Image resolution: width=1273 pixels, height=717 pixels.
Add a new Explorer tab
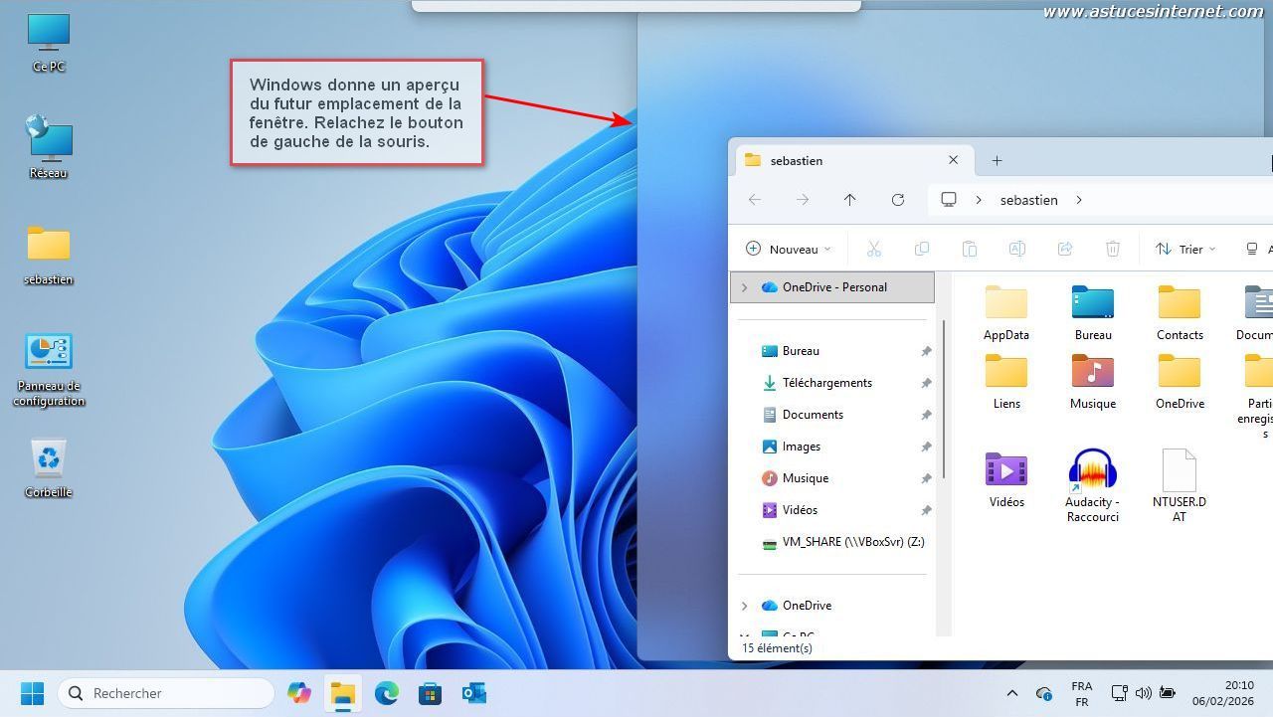(x=997, y=160)
